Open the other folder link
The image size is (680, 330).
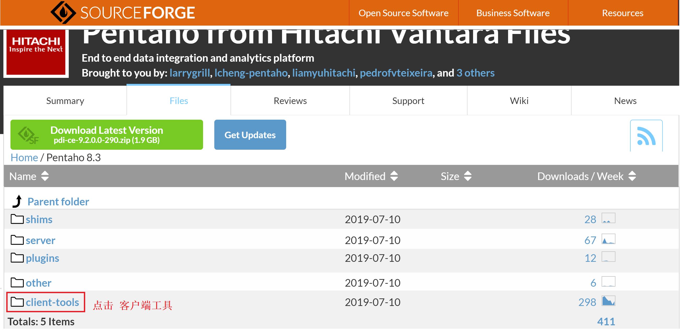click(38, 283)
